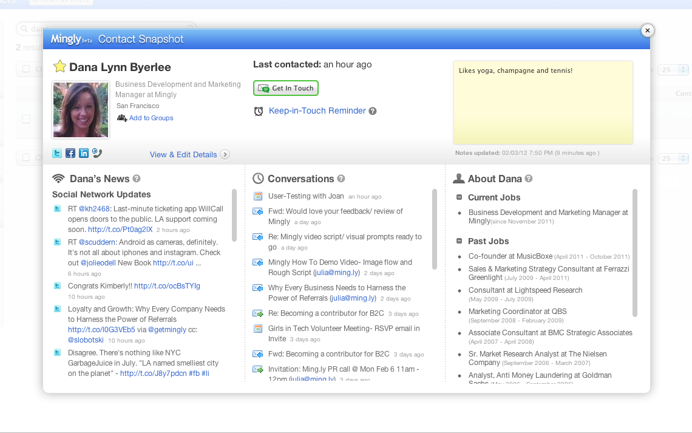Click the Dana's News panel scrollbar

pos(234,215)
